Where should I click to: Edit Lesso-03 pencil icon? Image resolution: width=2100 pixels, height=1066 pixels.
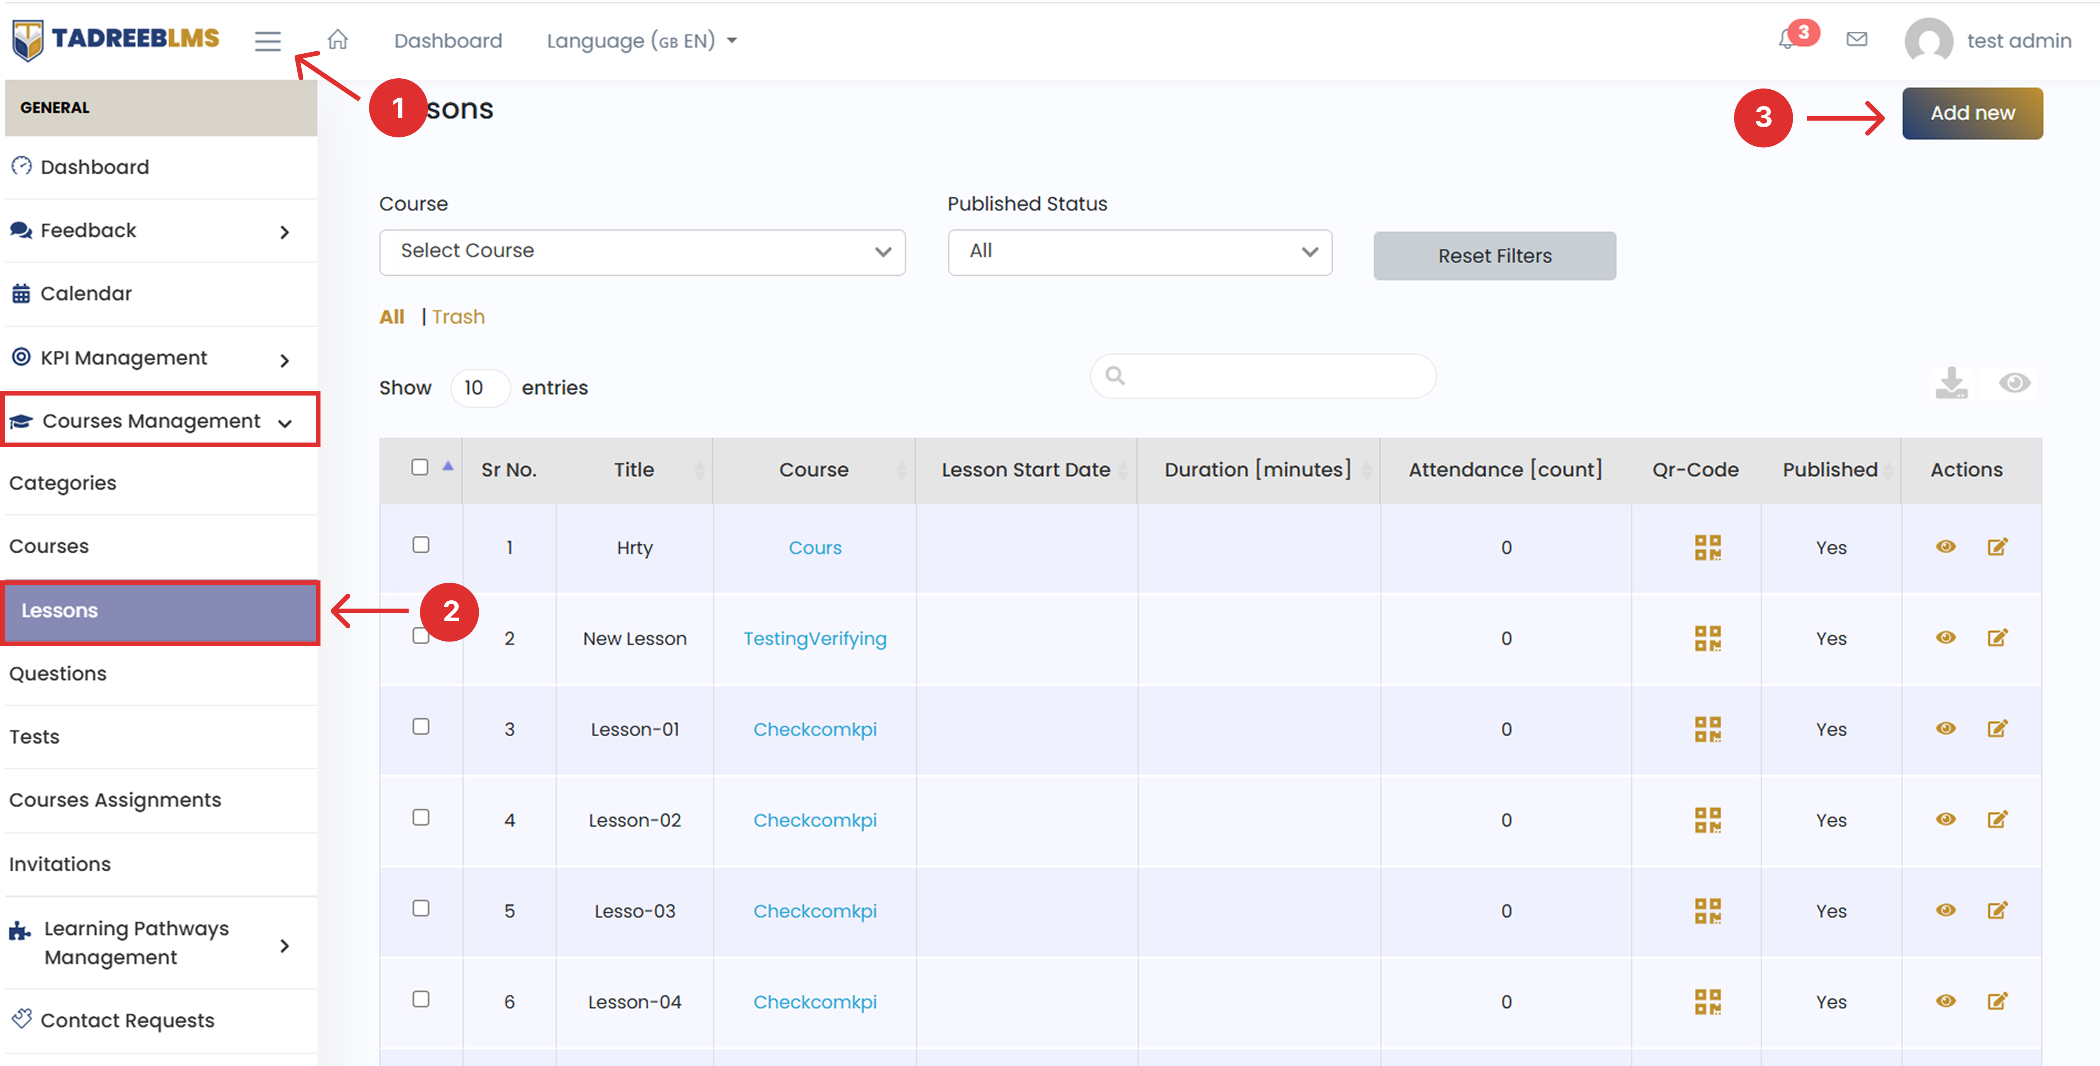point(1997,911)
